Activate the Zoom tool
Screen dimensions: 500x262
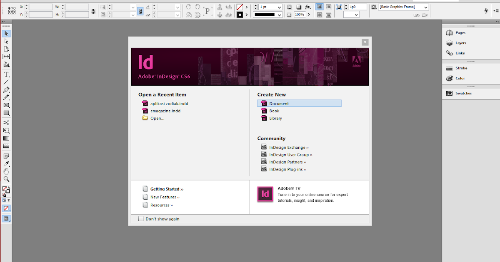[x=6, y=179]
